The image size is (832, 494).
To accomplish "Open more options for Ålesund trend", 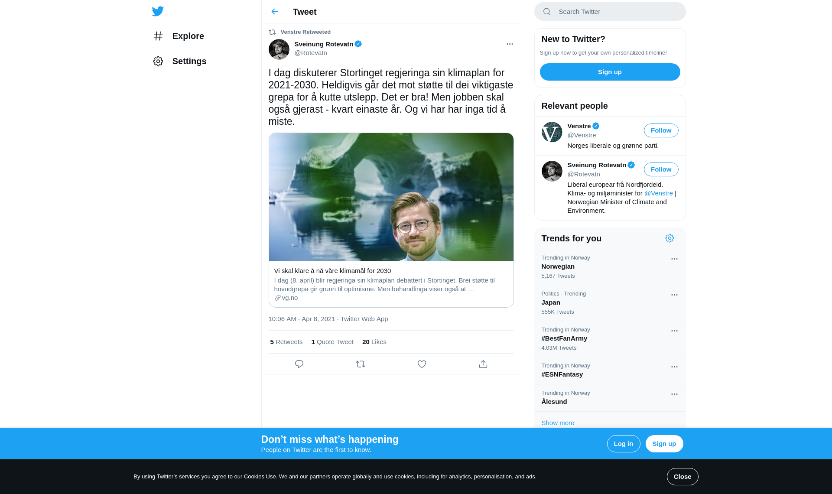I will (674, 394).
